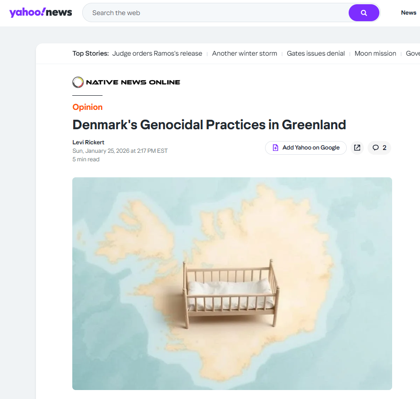Click the Top Stories label

(90, 53)
